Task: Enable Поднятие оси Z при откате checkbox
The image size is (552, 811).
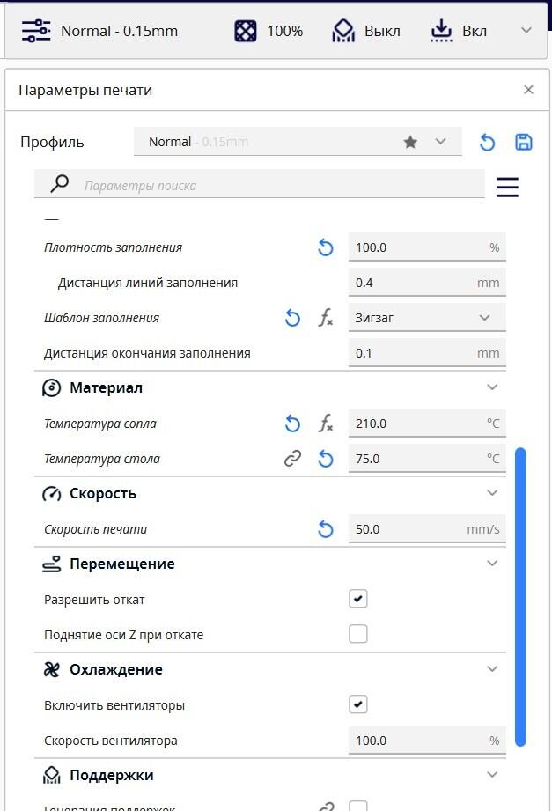Action: 358,634
